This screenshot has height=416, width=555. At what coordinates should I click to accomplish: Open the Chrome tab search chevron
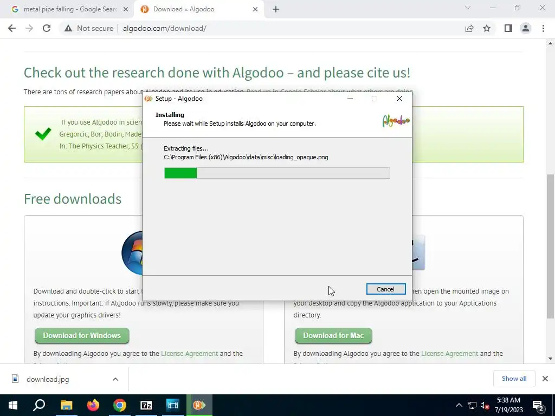[x=468, y=8]
